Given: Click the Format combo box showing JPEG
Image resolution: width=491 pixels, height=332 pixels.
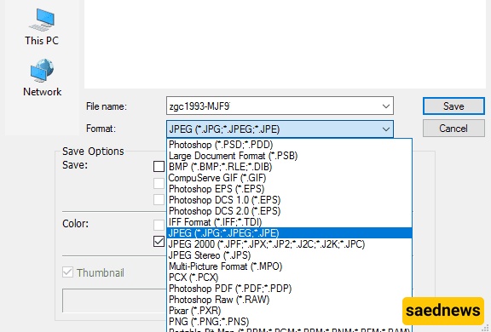Looking at the screenshot, I should (x=280, y=129).
